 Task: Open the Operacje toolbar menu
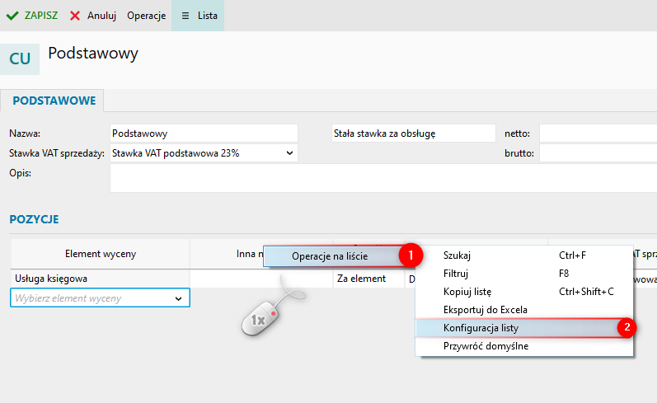[146, 16]
